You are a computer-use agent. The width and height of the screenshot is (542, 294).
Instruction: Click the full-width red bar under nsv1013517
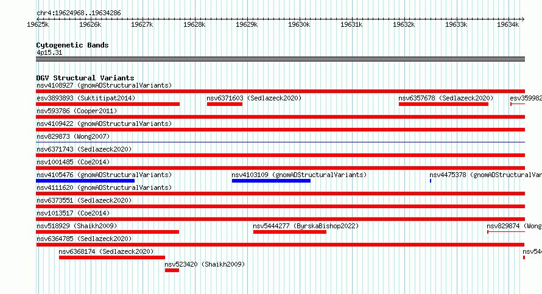pos(280,219)
